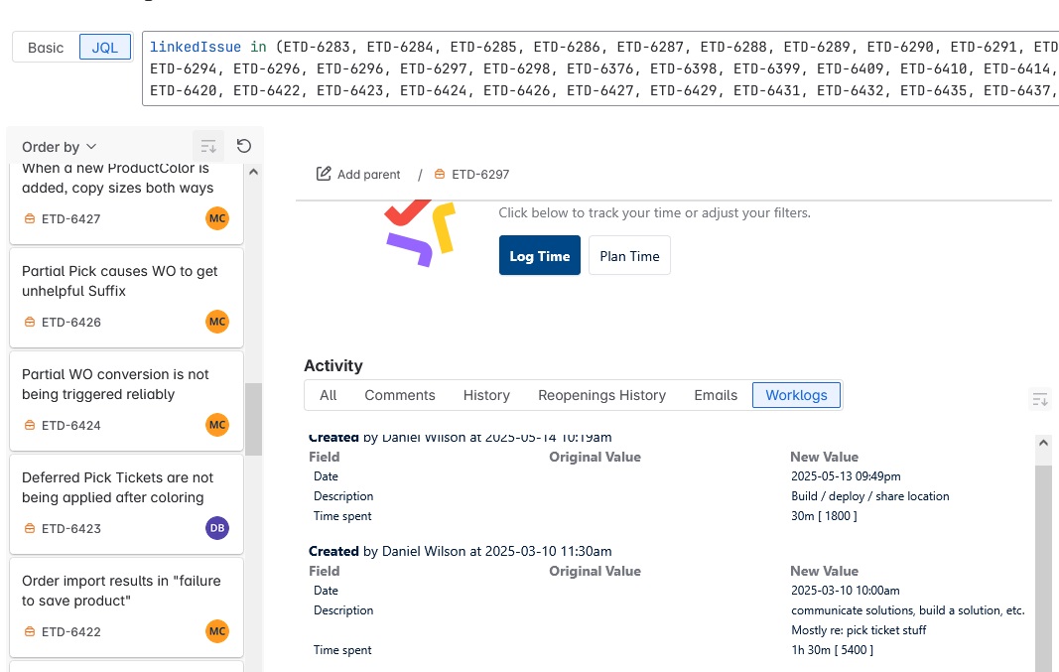Screen dimensions: 1059x672
Task: Open 'Deferred Pick Tickets' issue card
Action: coord(126,504)
